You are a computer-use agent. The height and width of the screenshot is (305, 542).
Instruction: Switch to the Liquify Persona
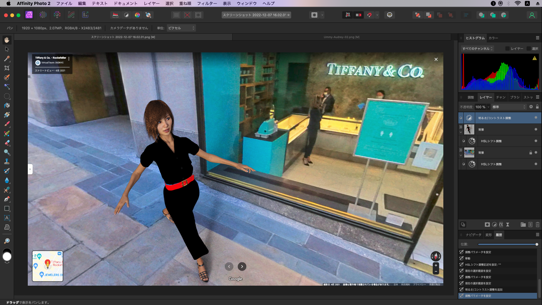[x=43, y=15]
